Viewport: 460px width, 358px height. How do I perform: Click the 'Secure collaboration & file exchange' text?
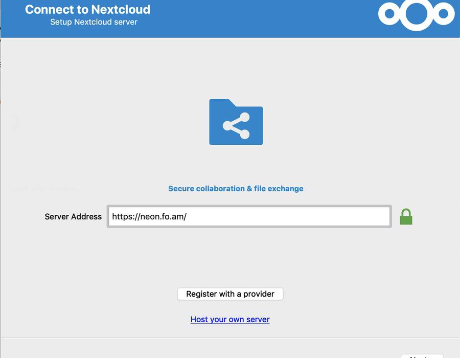(236, 188)
